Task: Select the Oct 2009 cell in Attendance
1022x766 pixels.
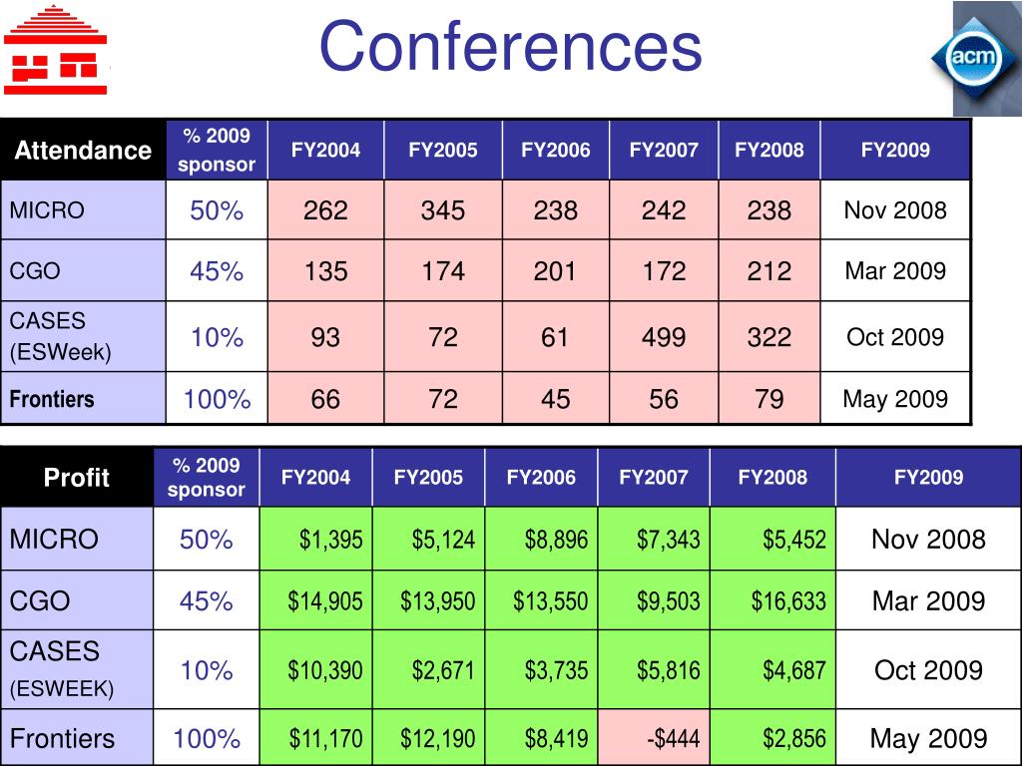Action: [895, 337]
